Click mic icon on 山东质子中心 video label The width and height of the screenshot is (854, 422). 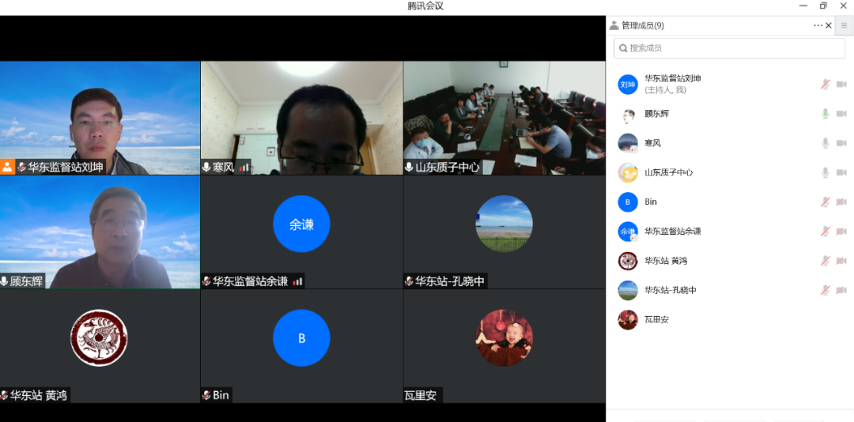pyautogui.click(x=409, y=168)
